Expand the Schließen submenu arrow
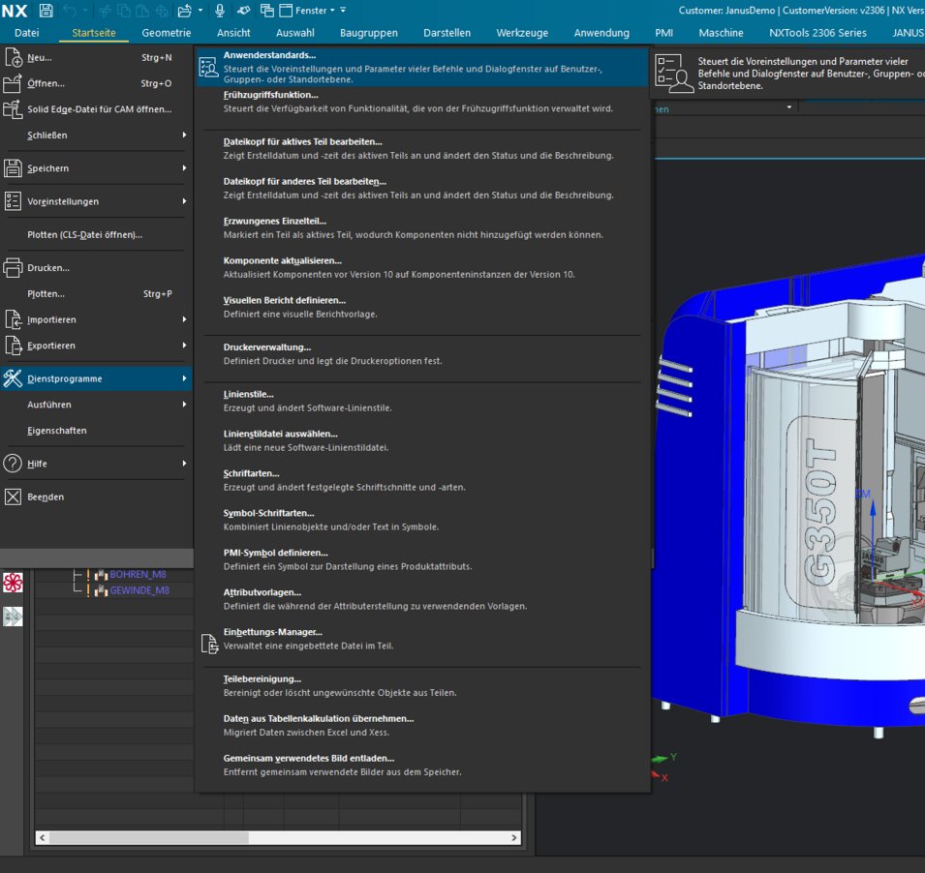 click(x=184, y=135)
